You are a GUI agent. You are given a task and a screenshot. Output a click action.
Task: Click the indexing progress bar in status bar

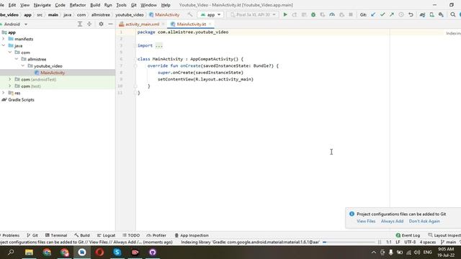click(349, 242)
